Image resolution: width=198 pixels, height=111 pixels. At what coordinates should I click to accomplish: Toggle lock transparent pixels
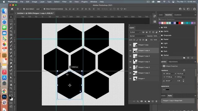(134, 40)
